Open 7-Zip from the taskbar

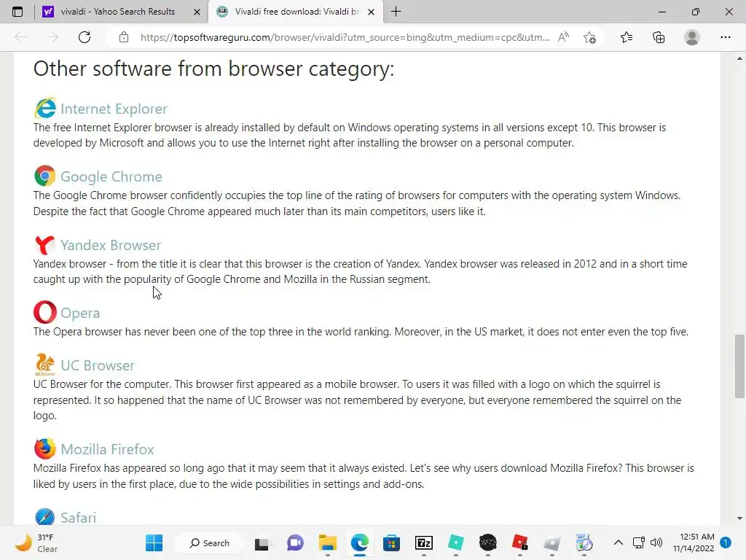[424, 542]
